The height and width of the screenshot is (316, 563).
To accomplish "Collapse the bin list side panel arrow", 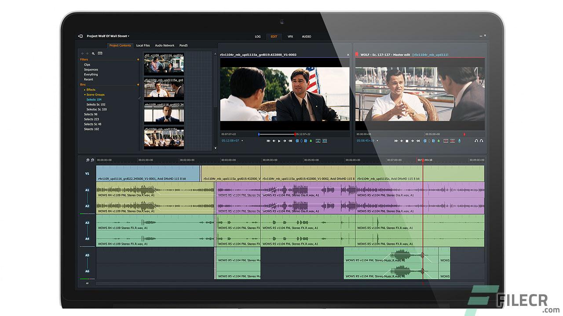I will pos(140,98).
